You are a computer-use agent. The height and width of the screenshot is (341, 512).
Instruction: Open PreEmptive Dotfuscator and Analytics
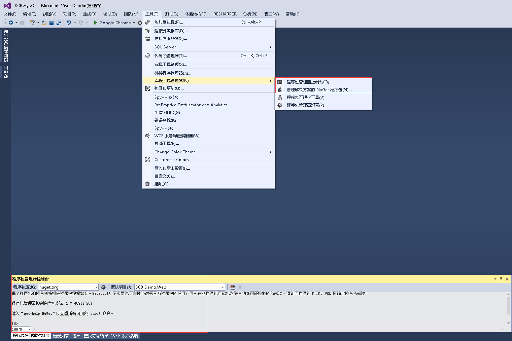pos(209,105)
